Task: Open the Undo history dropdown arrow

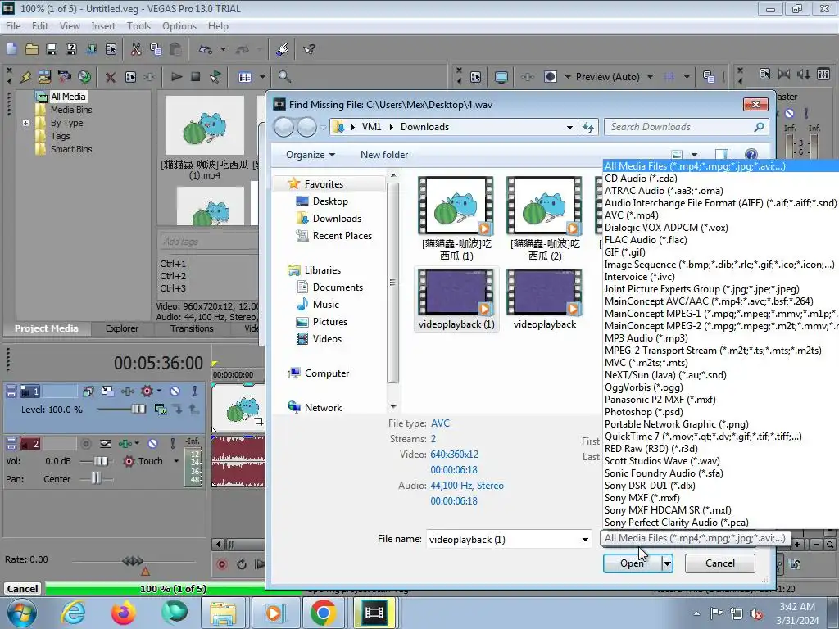Action: click(x=223, y=49)
